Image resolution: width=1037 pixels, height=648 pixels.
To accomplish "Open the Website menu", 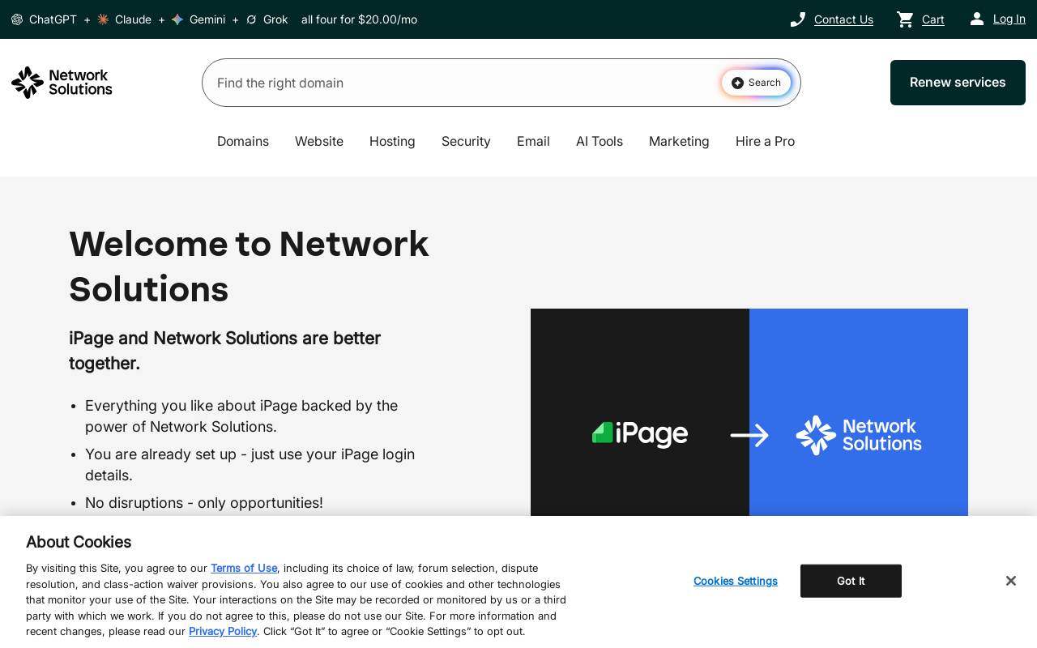I will pyautogui.click(x=319, y=141).
